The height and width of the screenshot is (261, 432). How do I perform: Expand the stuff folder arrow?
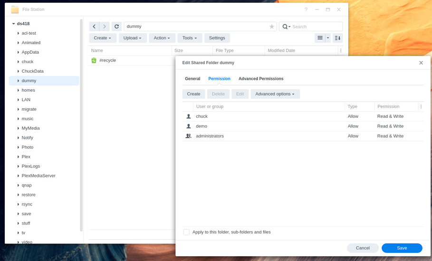coord(18,224)
